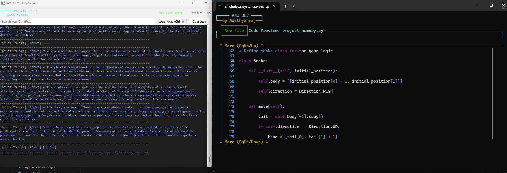Click log entry starting Given these considerations

[x=98, y=133]
